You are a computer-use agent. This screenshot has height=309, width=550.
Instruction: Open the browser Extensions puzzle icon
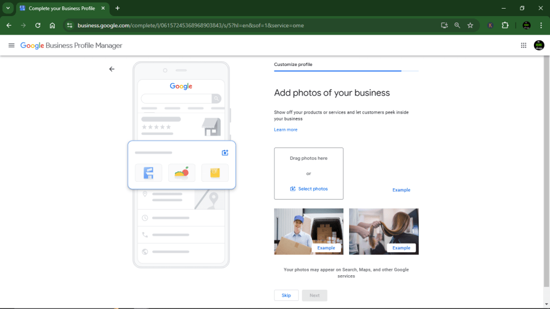(505, 25)
